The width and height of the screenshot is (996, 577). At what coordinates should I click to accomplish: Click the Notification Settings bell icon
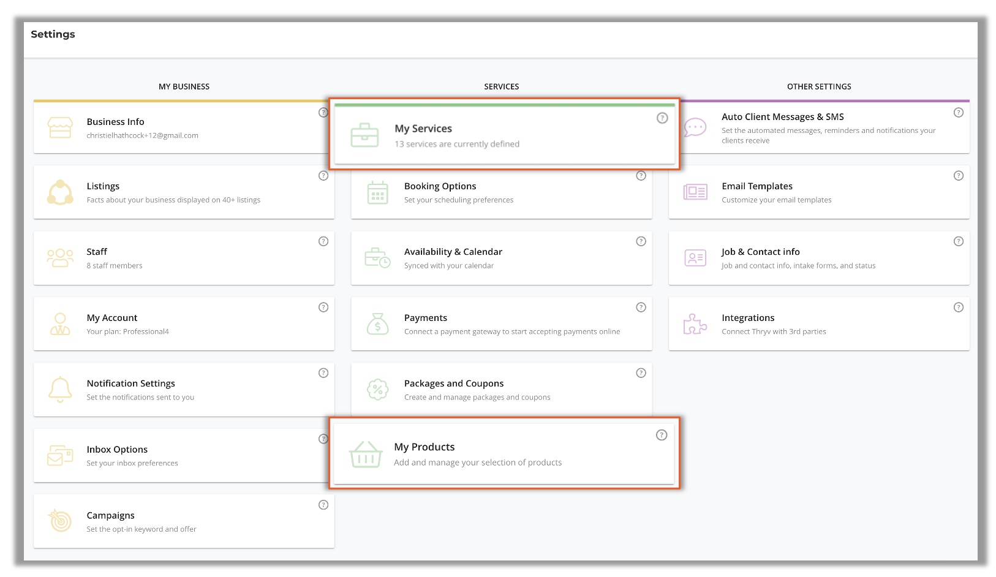pos(60,390)
